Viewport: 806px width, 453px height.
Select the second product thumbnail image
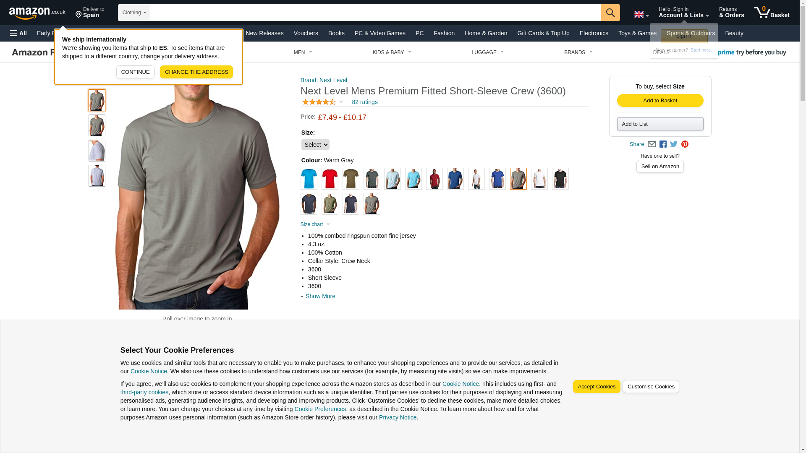click(97, 125)
